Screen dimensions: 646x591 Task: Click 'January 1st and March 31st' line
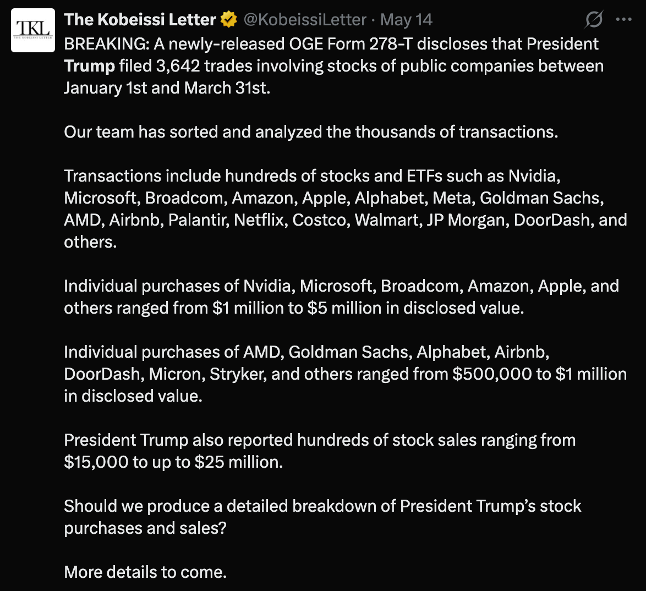tap(167, 88)
